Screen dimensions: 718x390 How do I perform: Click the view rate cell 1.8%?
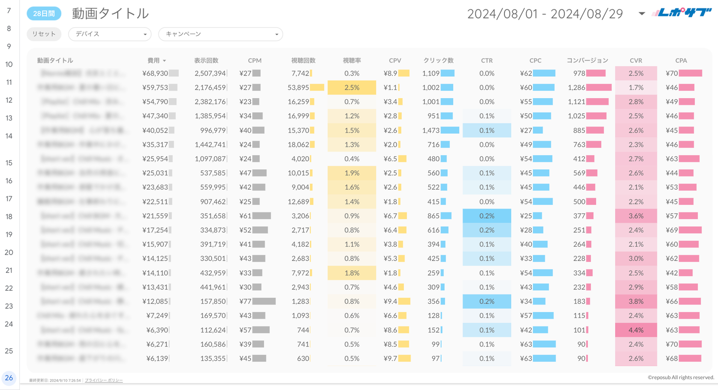coord(352,273)
